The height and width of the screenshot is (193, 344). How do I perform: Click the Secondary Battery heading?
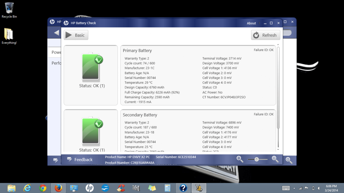140,115
